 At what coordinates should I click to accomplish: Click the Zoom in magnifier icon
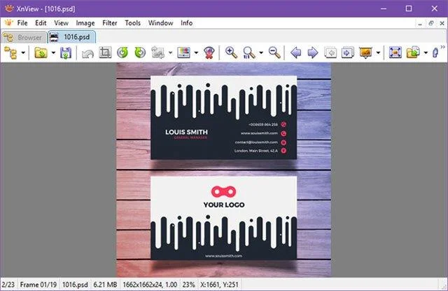click(231, 53)
